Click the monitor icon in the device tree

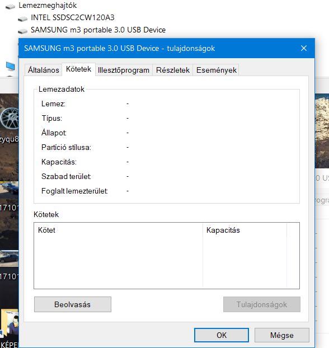click(x=11, y=66)
